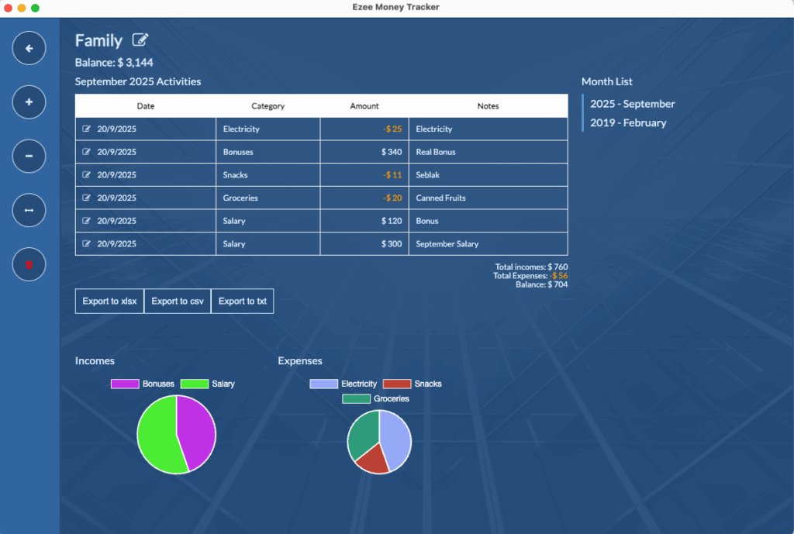Select 2025 - September in Month List

(632, 104)
